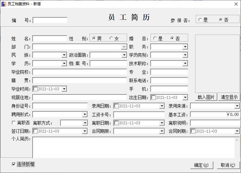Expand the 聘用形式 dropdown
Image resolution: width=241 pixels, height=173 pixels.
pyautogui.click(x=84, y=114)
